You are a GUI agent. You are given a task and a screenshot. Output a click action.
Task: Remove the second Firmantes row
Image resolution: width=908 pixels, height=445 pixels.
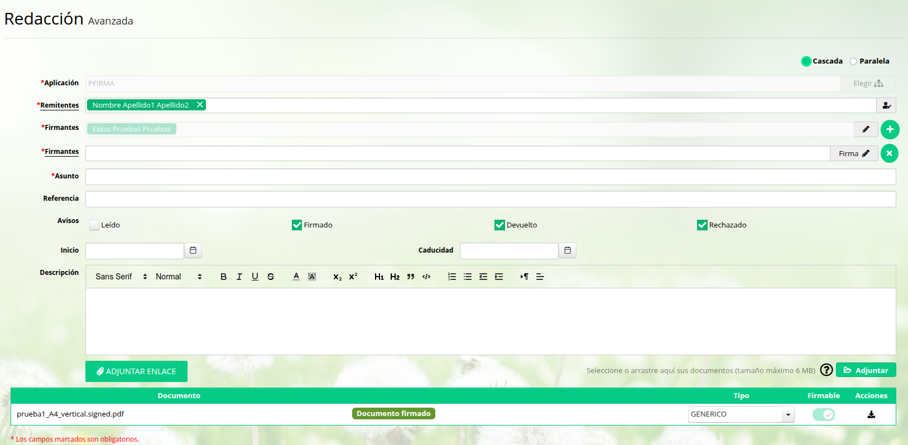pos(890,153)
